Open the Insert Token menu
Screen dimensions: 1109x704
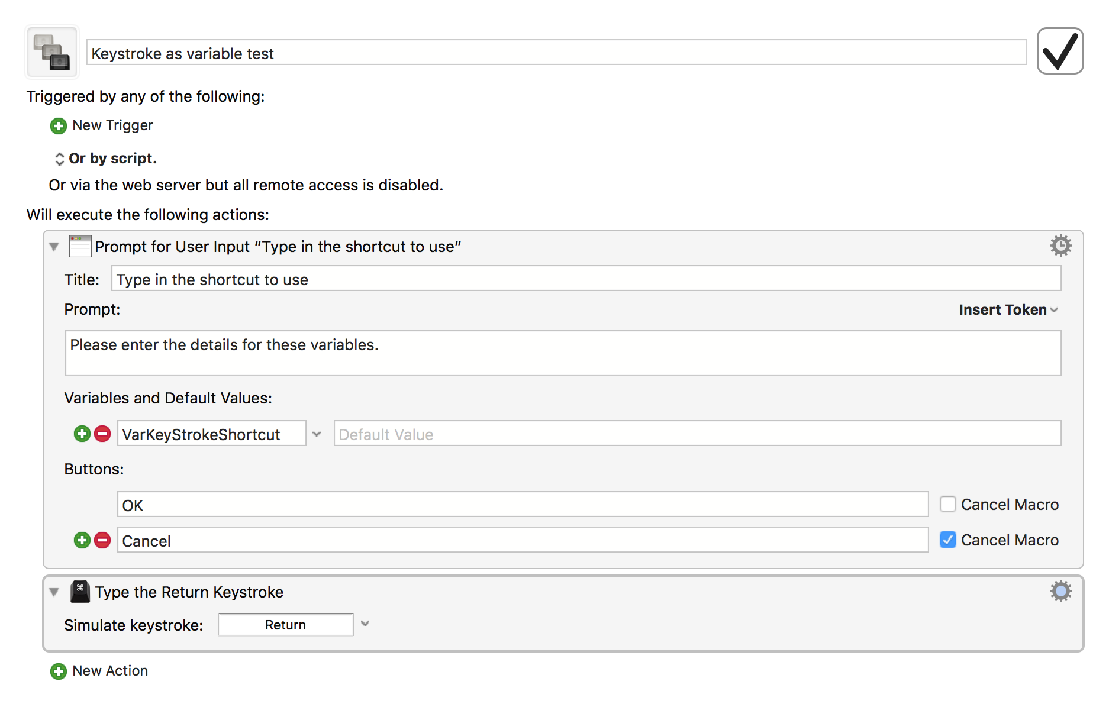point(1008,310)
